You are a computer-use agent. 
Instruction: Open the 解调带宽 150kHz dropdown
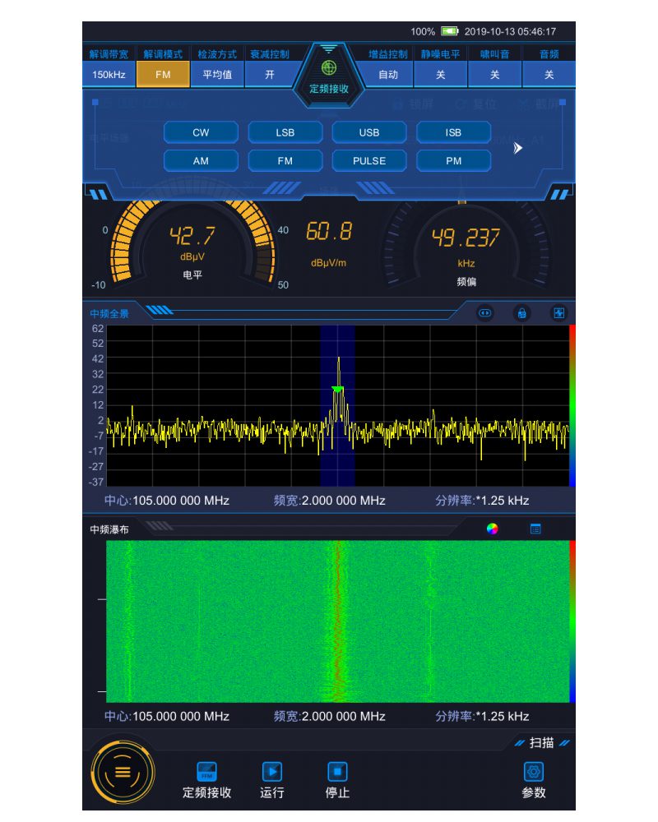(x=109, y=75)
